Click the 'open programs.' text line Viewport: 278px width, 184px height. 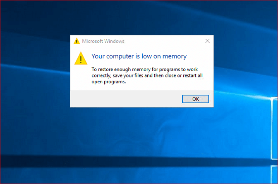coord(109,82)
